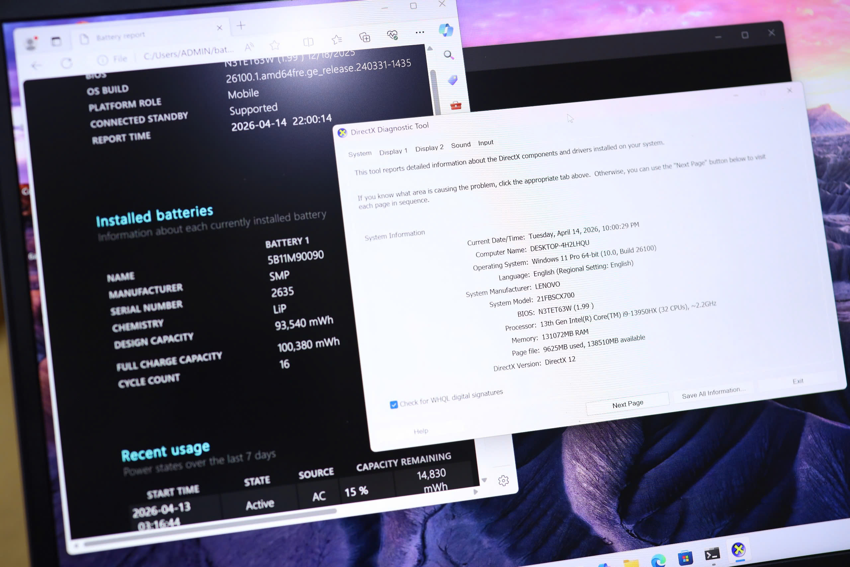
Task: Switch to the Sound tab
Action: pos(461,145)
